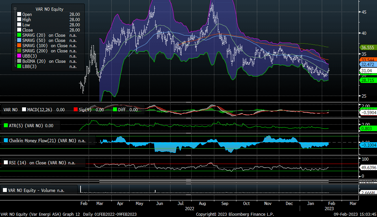377x217 pixels.
Task: Click the ATR(5) (VAR NO) label
Action: coord(26,126)
